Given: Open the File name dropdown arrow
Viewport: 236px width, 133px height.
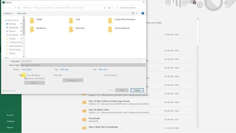Looking at the screenshot, I should click(144, 61).
